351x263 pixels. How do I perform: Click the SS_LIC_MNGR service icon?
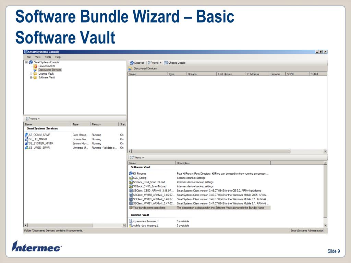tap(26, 139)
